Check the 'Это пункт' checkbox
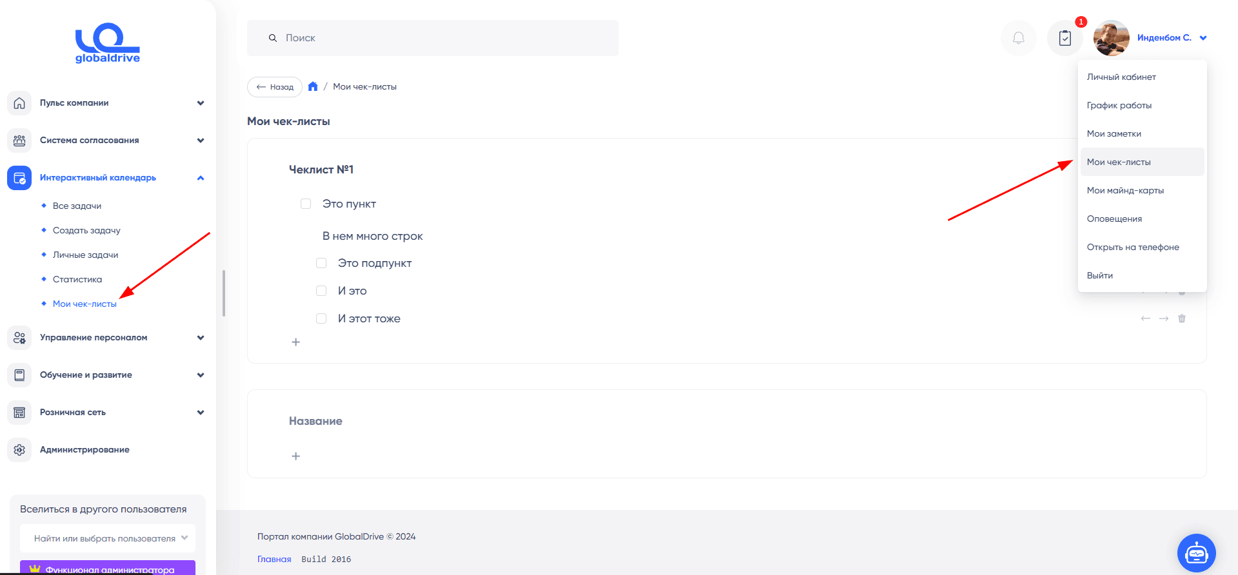The image size is (1238, 575). click(306, 204)
